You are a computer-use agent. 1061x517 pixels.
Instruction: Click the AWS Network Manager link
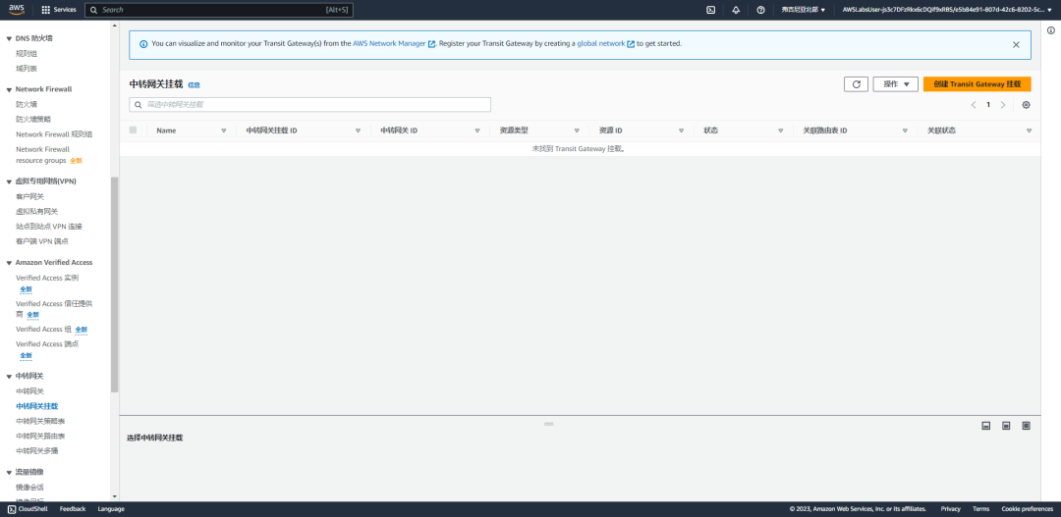tap(389, 43)
